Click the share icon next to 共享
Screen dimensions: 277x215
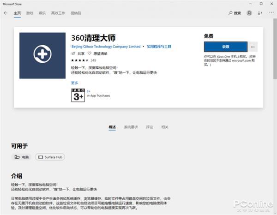[x=73, y=54]
